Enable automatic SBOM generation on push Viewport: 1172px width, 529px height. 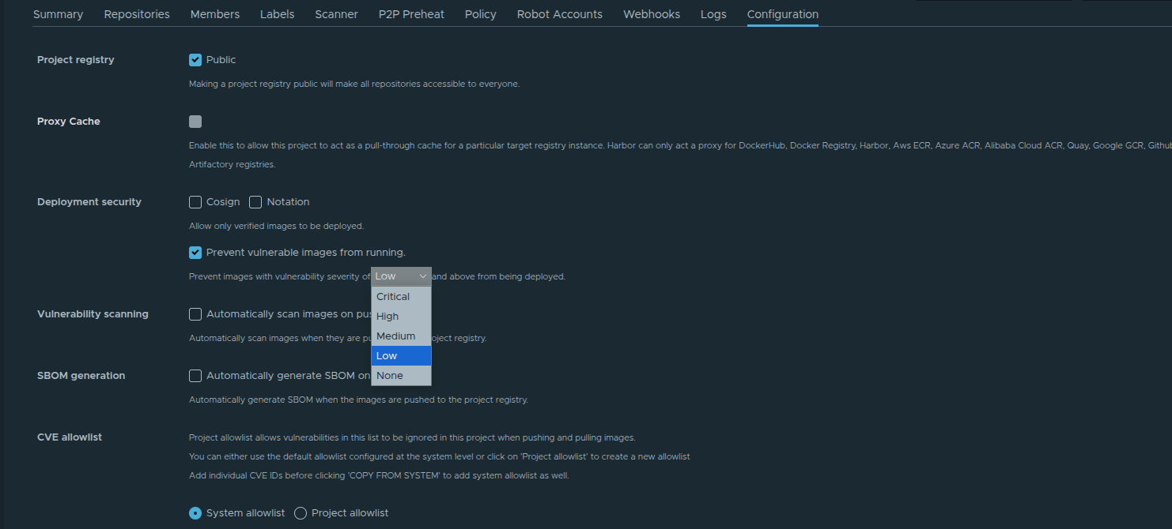tap(195, 375)
